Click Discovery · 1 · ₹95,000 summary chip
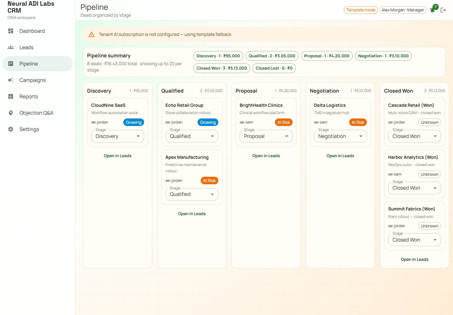This screenshot has height=315, width=453. (x=218, y=56)
